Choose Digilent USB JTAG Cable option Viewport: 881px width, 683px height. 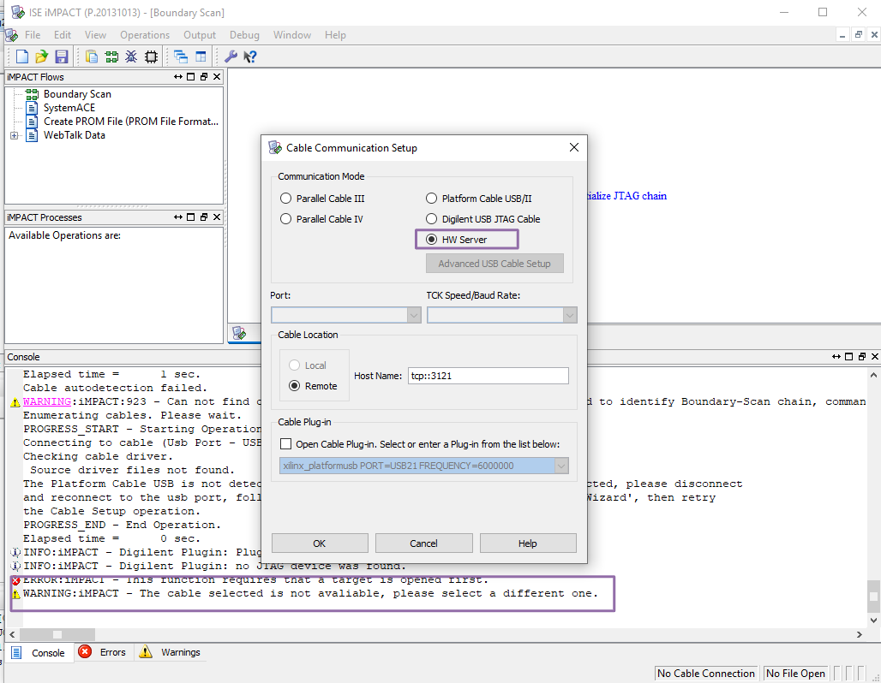coord(432,219)
